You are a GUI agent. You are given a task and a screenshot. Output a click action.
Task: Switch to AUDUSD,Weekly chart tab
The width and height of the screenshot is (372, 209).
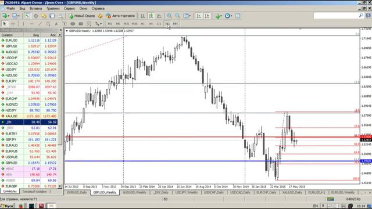click(134, 192)
